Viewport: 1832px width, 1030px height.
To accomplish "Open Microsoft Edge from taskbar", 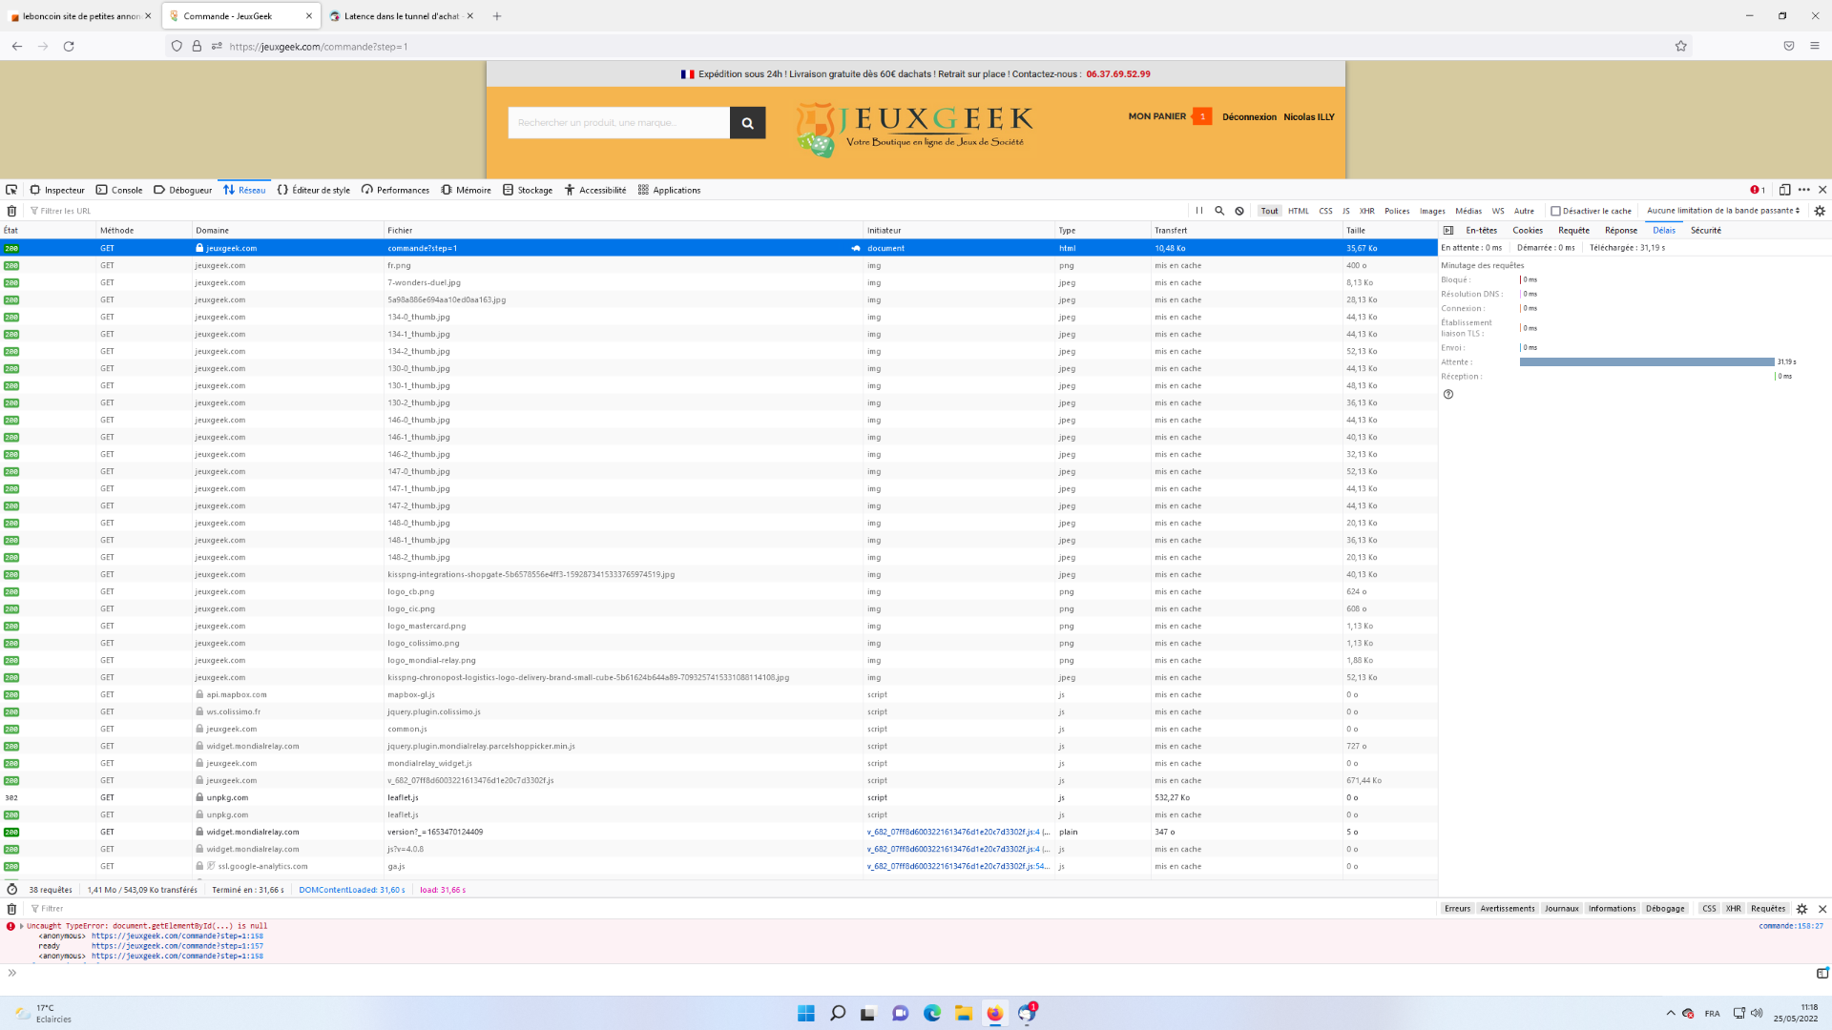I will (932, 1013).
